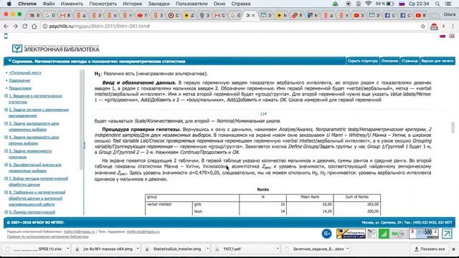Go back using the browser back arrow

pyautogui.click(x=6, y=27)
